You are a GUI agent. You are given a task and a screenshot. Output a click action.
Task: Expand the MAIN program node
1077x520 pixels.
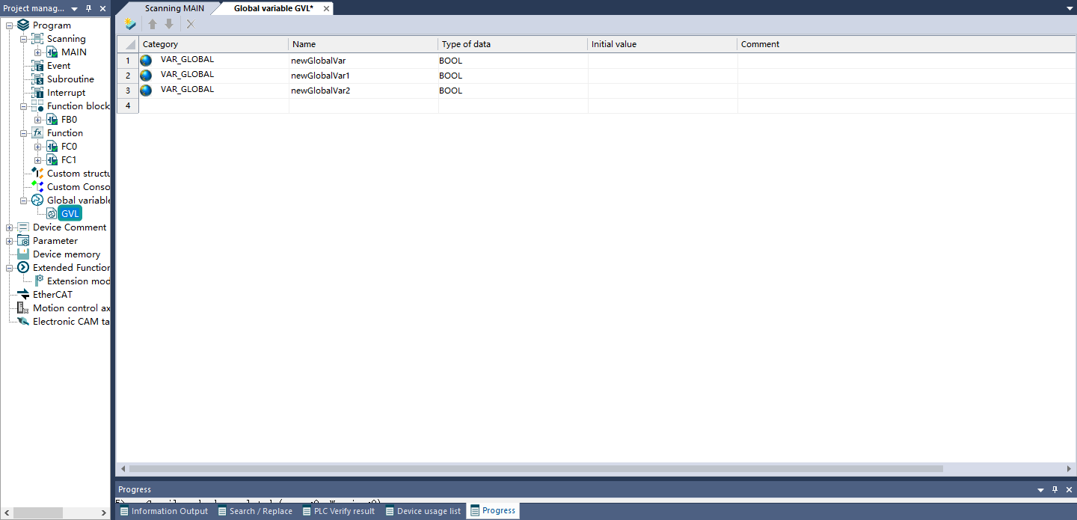pos(38,52)
